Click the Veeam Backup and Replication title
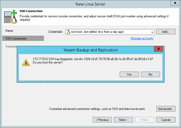The image size is (181, 128). click(91, 50)
